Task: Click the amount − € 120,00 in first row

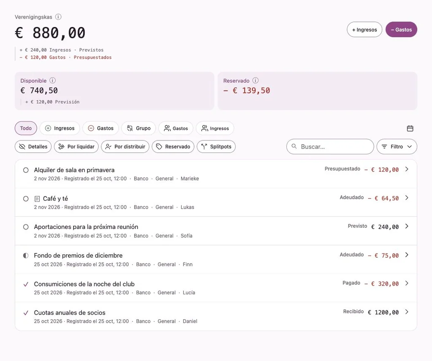Action: pyautogui.click(x=381, y=170)
